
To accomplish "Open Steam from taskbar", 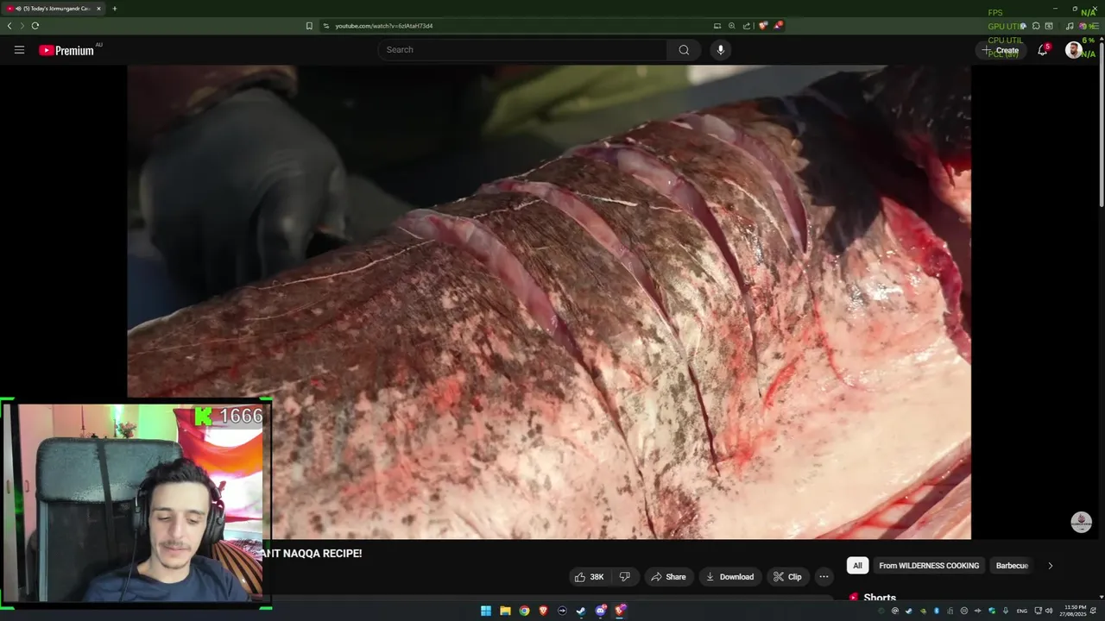I will [x=581, y=611].
